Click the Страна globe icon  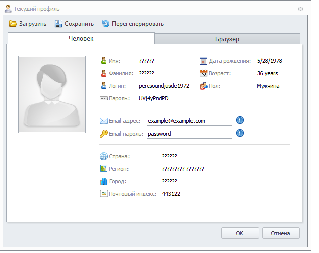pos(104,156)
